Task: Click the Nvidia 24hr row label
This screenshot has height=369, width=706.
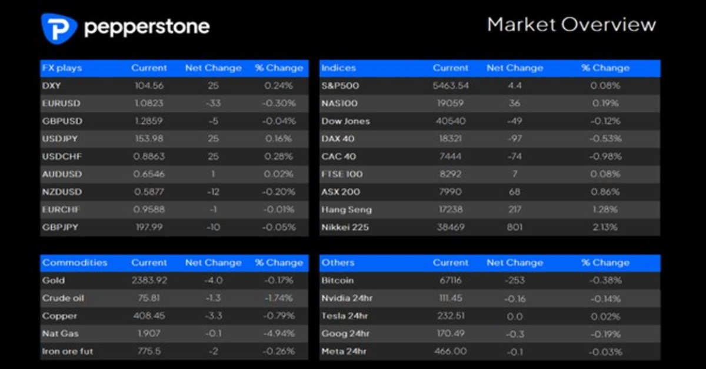Action: (x=347, y=298)
